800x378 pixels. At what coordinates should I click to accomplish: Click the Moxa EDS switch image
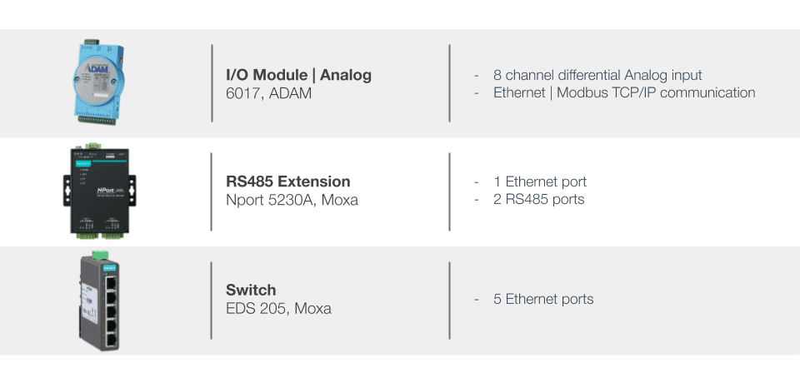(102, 301)
